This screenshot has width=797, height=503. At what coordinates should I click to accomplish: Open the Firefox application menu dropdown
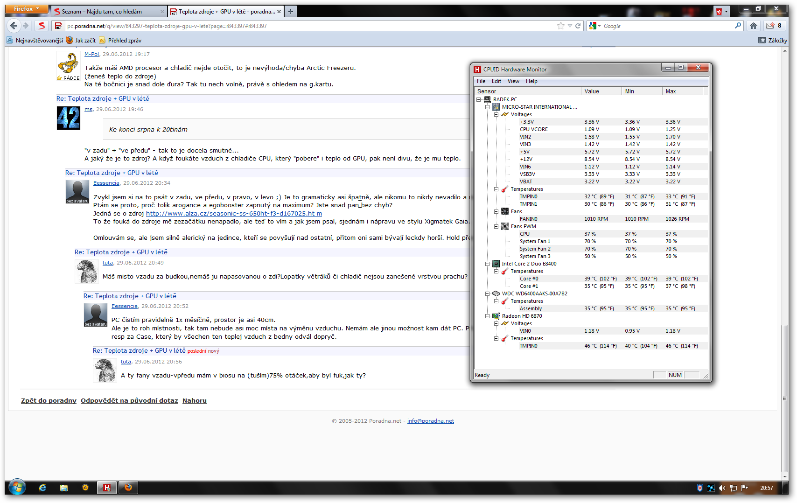click(x=27, y=9)
